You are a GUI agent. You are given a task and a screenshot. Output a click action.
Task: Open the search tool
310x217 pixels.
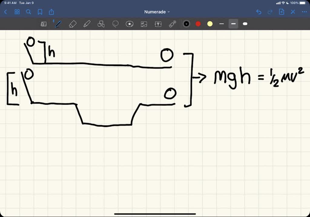[x=28, y=12]
